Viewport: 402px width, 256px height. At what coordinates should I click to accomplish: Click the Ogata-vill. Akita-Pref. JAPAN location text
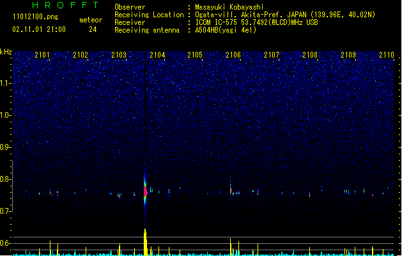(285, 15)
